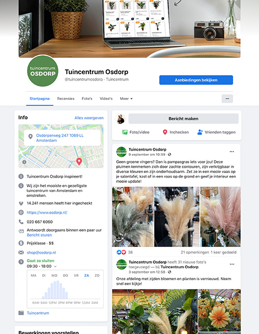The height and width of the screenshot is (334, 259).
Task: Open the Foto's tab
Action: [x=87, y=98]
